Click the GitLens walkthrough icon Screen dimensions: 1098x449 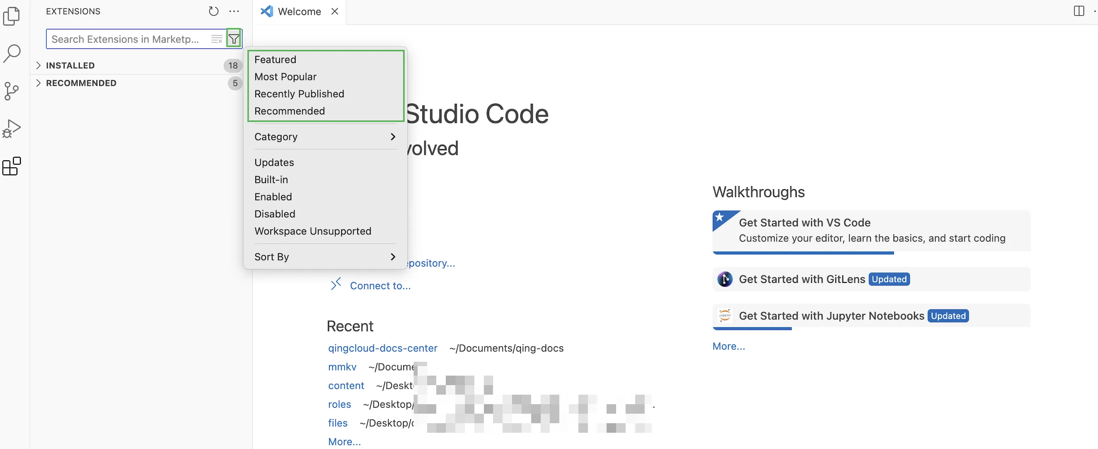click(x=724, y=279)
